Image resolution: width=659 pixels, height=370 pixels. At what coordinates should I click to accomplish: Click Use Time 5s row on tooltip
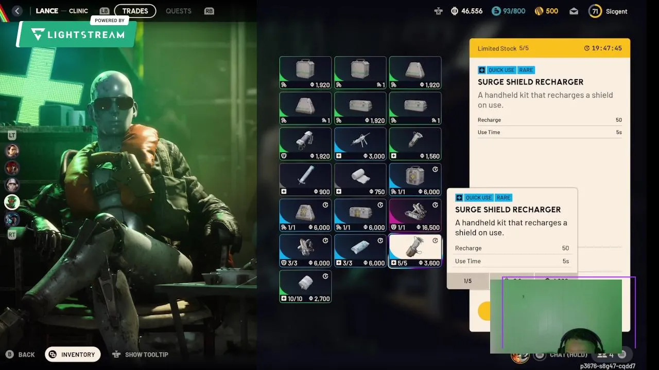point(512,261)
